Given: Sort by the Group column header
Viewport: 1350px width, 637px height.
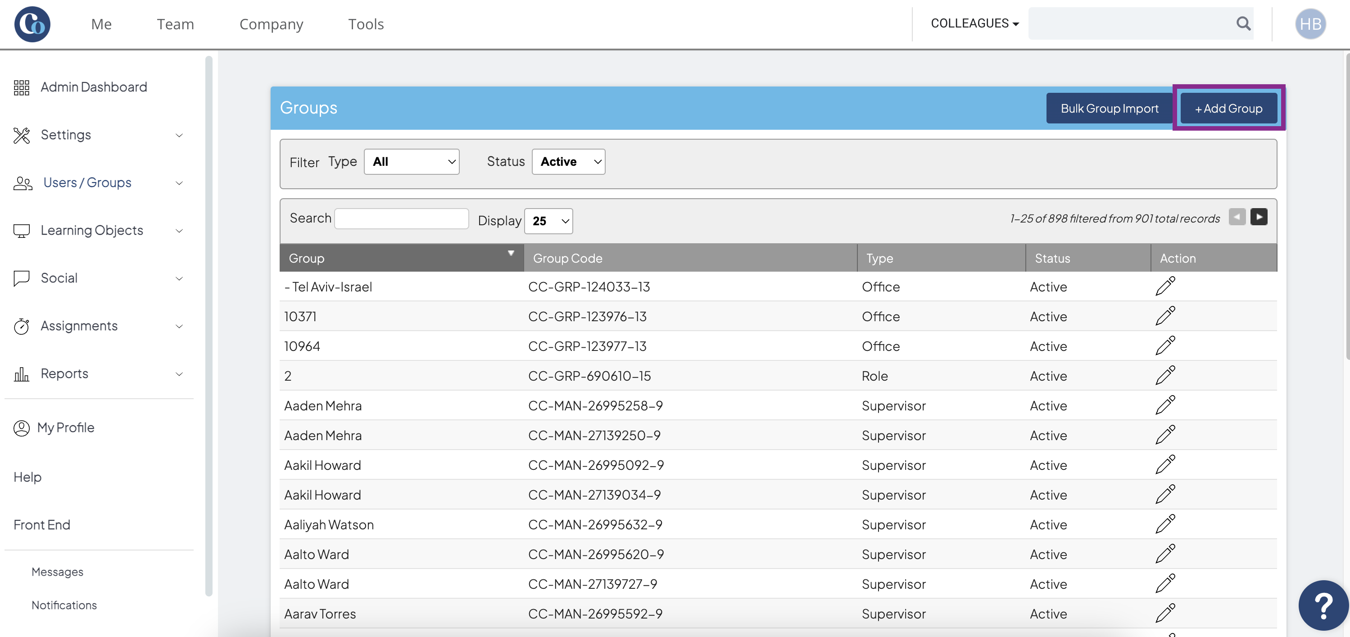Looking at the screenshot, I should pyautogui.click(x=401, y=258).
